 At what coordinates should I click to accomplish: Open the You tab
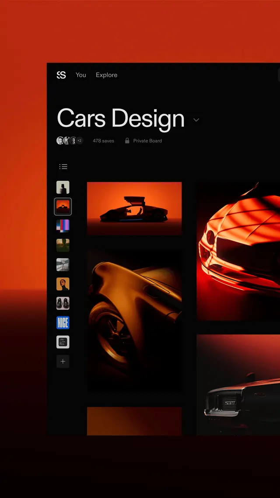pos(80,75)
